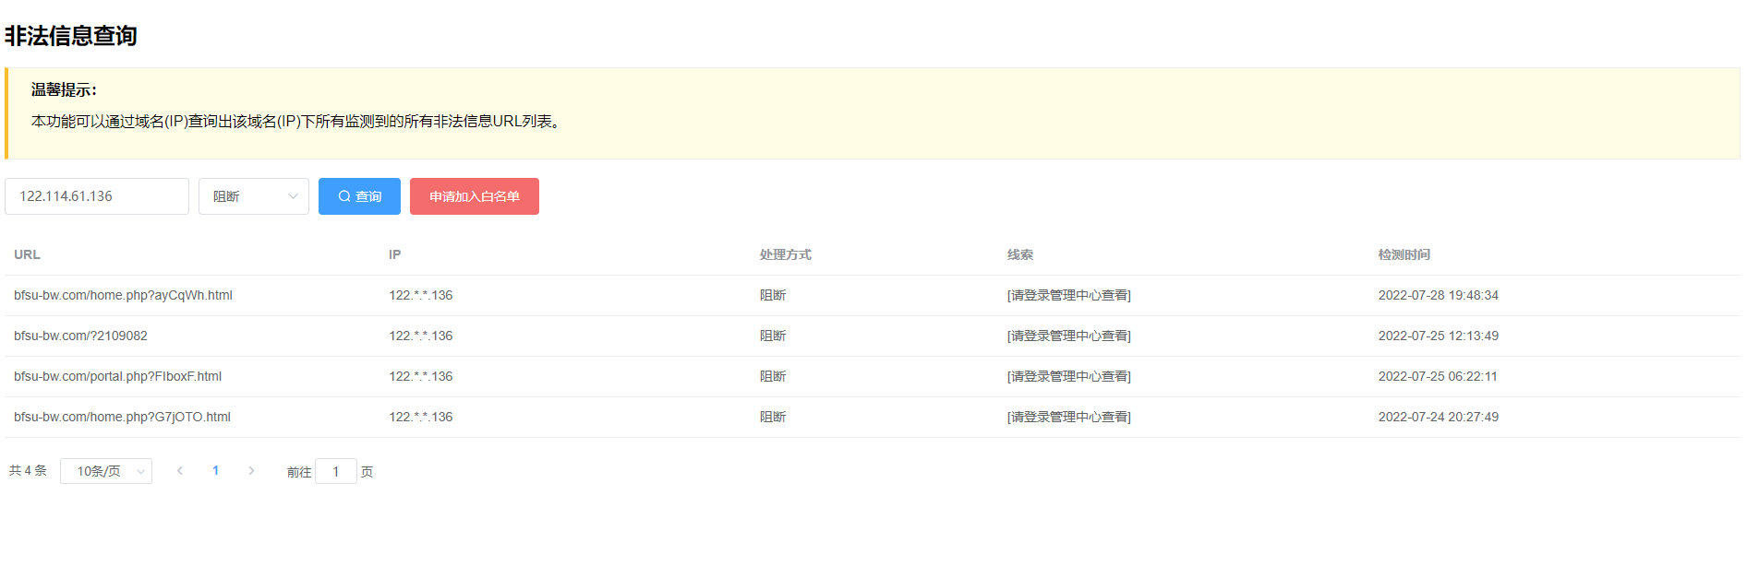Click URL bfsu-bw.com/home.php?ayCqWh.html

coord(123,296)
